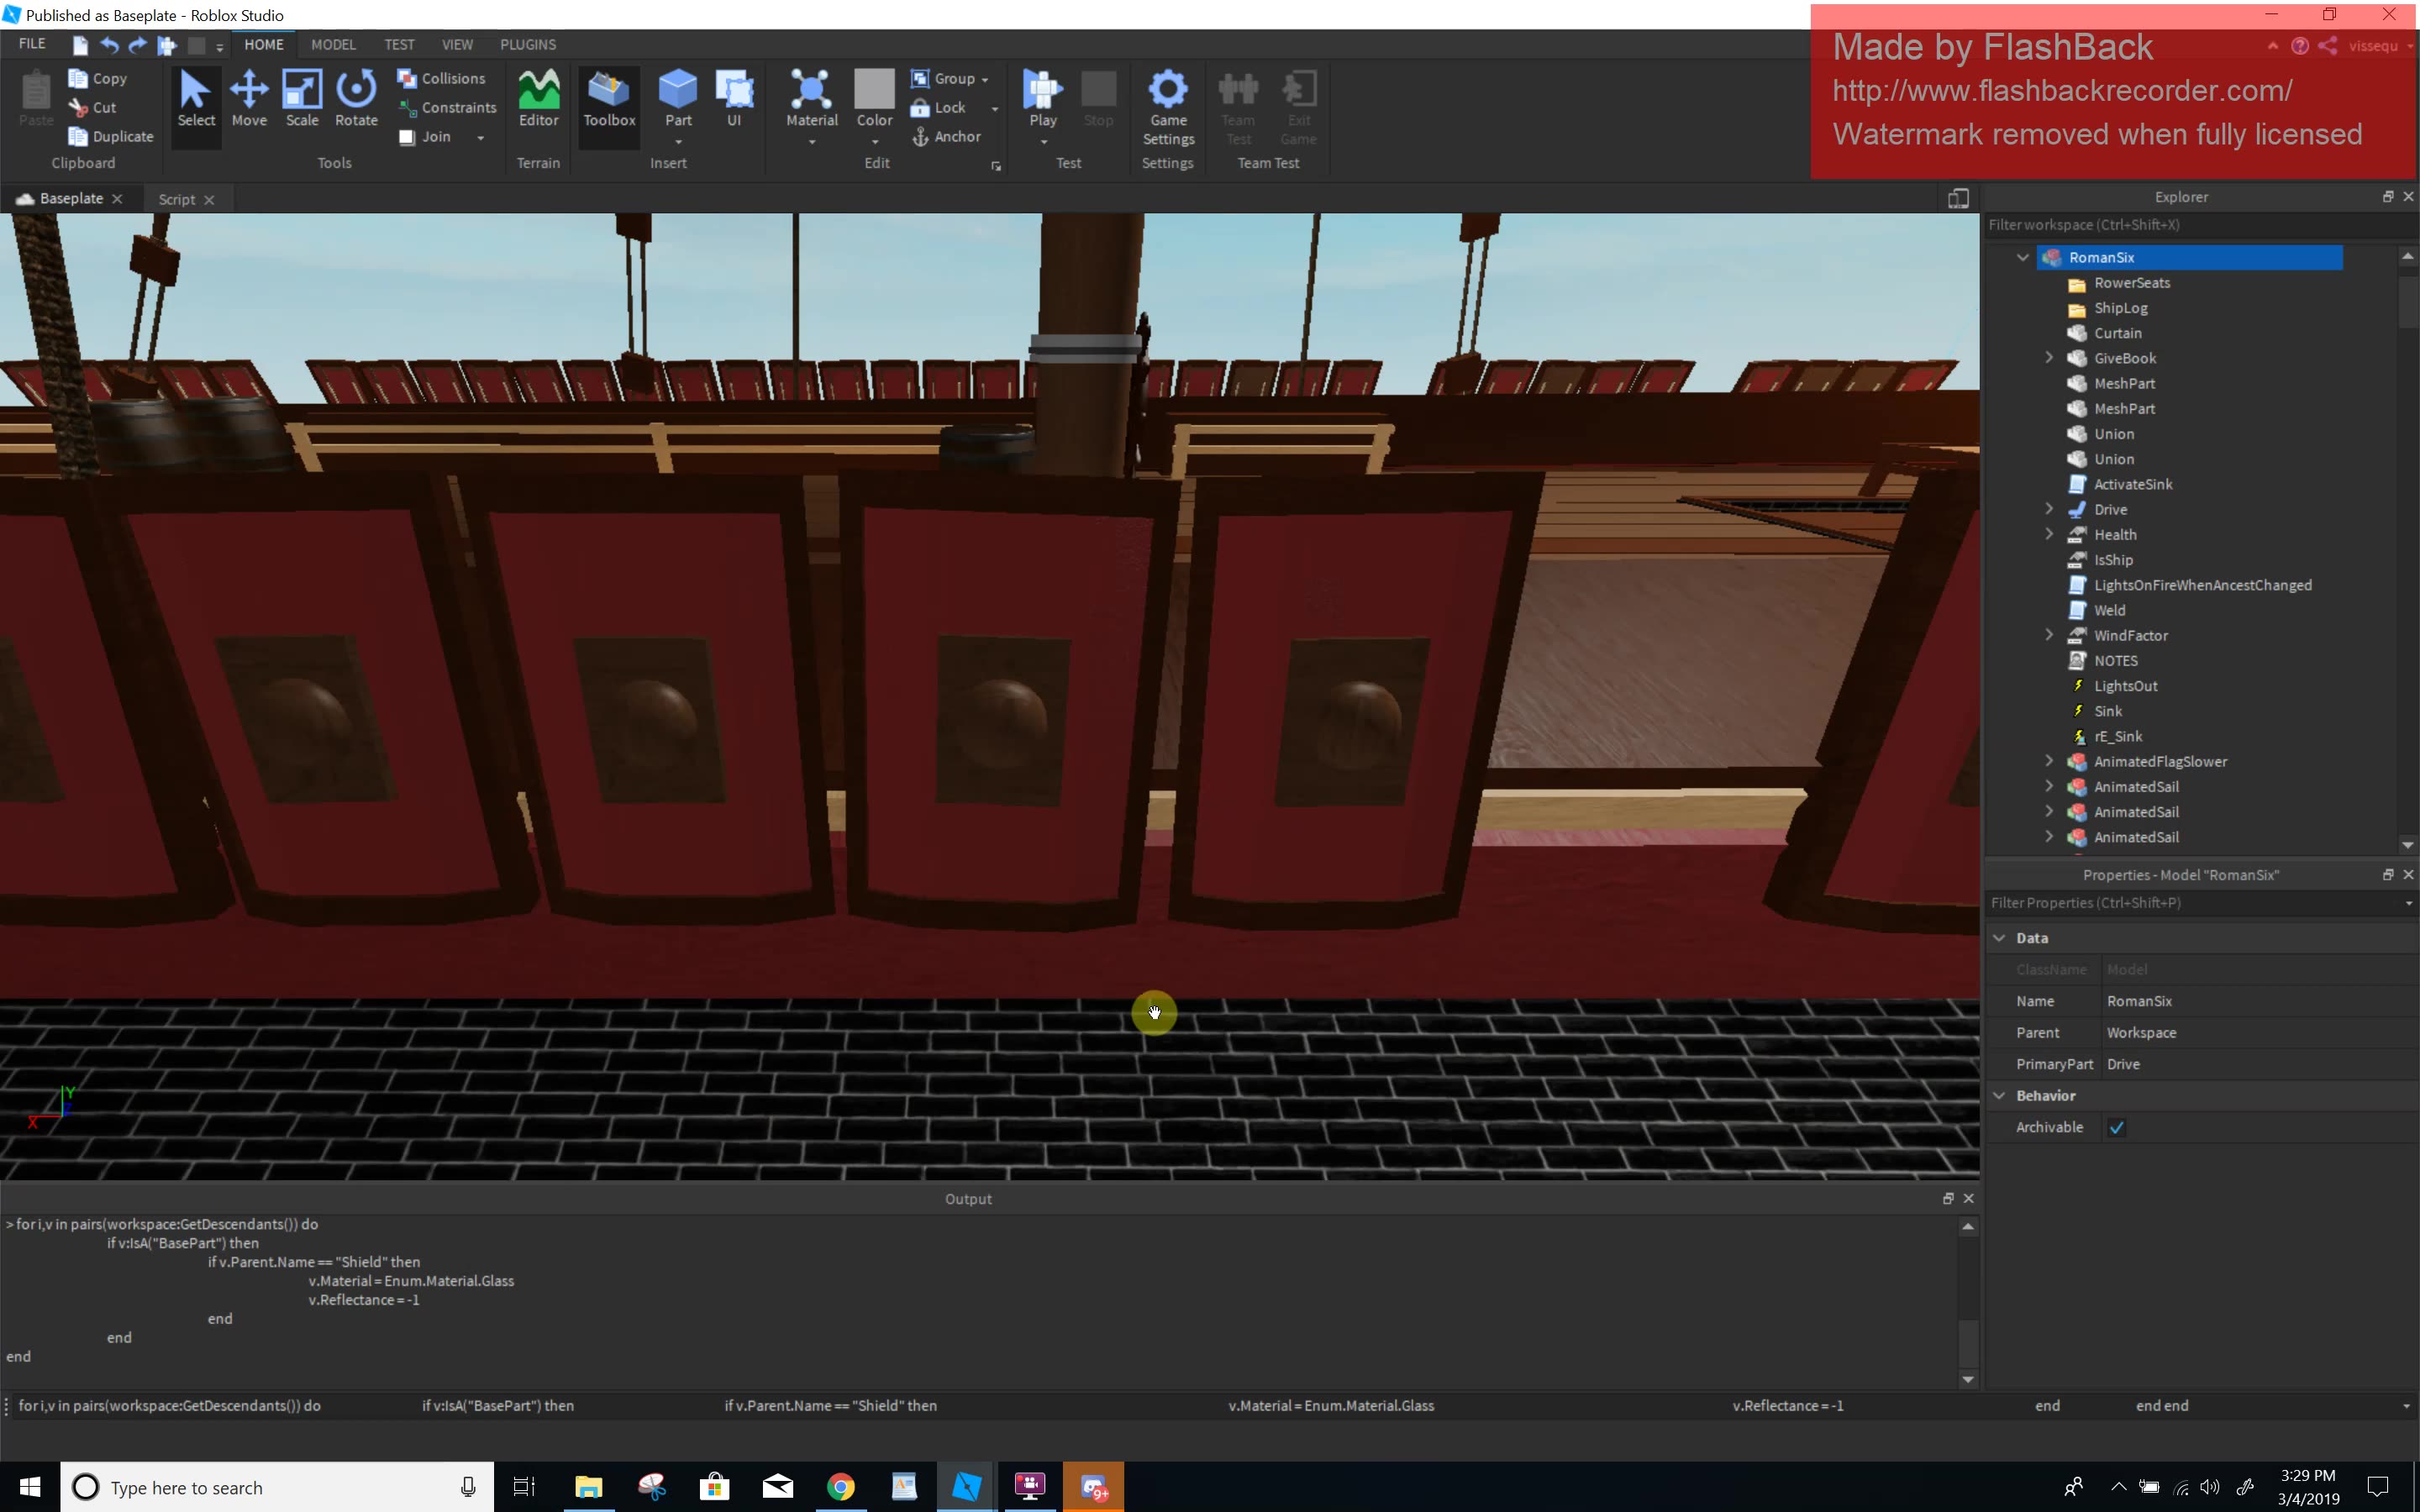
Task: Click the Filter Properties search field
Action: pyautogui.click(x=2194, y=903)
